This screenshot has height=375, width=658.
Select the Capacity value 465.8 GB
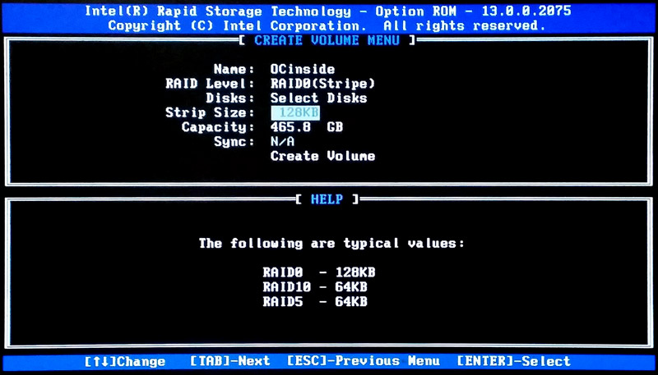point(307,127)
